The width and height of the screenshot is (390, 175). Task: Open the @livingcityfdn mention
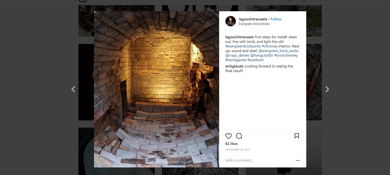261,56
